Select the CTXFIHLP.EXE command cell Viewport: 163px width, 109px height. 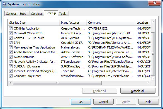98,28
